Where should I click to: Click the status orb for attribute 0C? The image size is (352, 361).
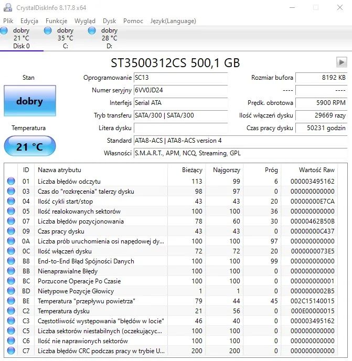pos(11,251)
